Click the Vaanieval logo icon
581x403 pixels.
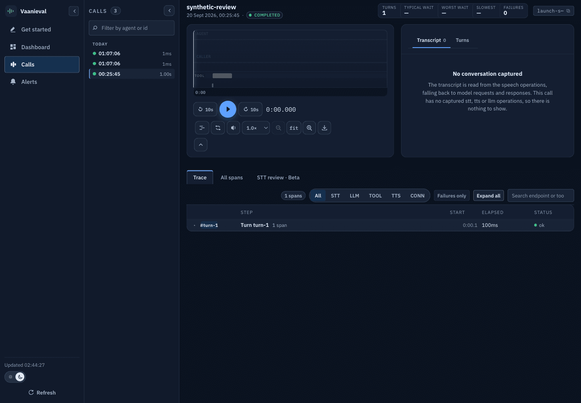(x=10, y=11)
